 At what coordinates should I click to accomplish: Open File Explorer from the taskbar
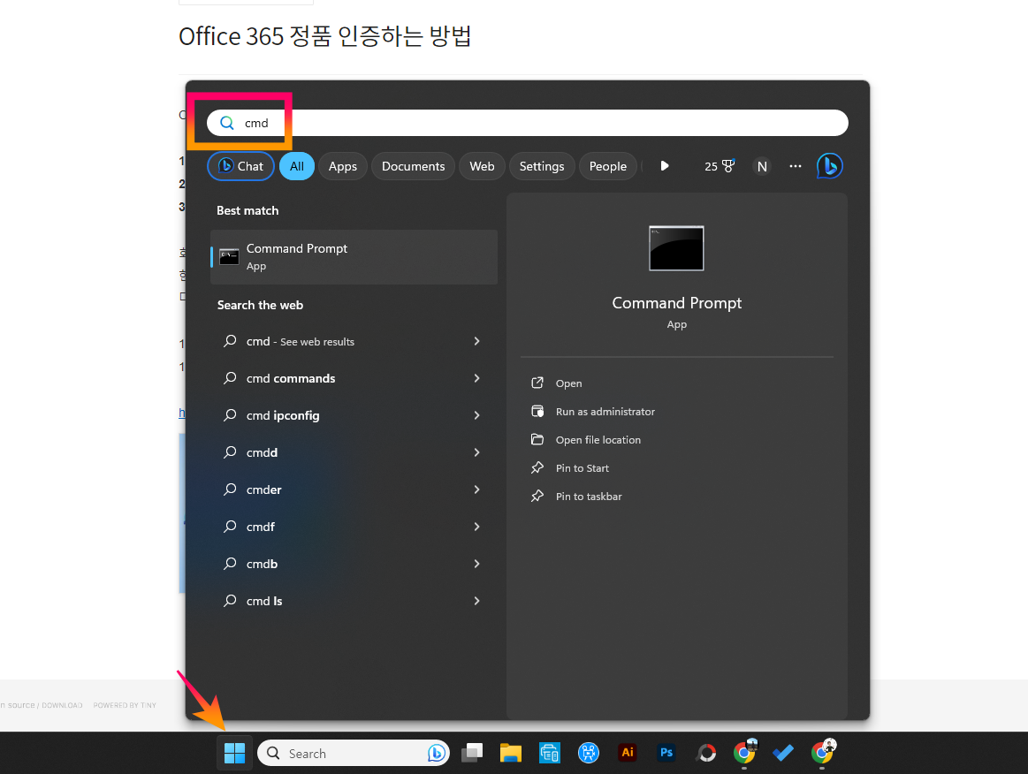pyautogui.click(x=511, y=753)
